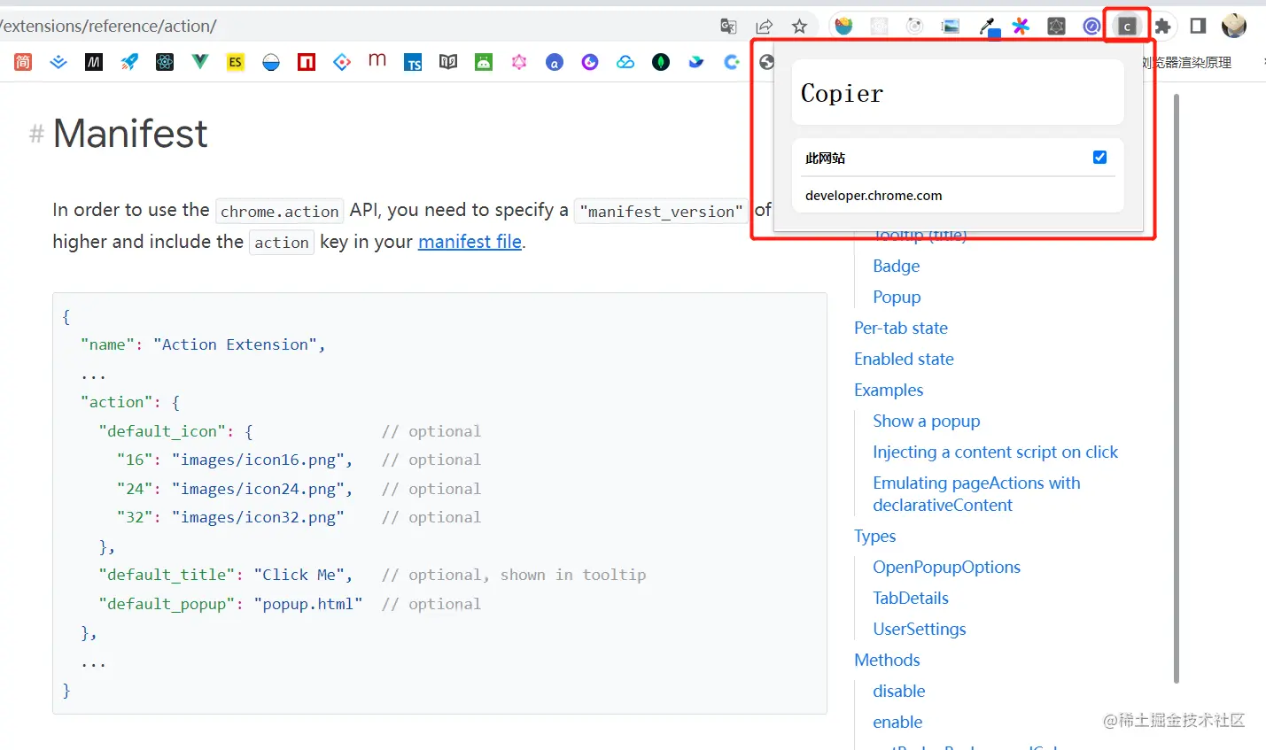Viewport: 1266px width, 750px height.
Task: Toggle the browser side panel icon
Action: coord(1198,27)
